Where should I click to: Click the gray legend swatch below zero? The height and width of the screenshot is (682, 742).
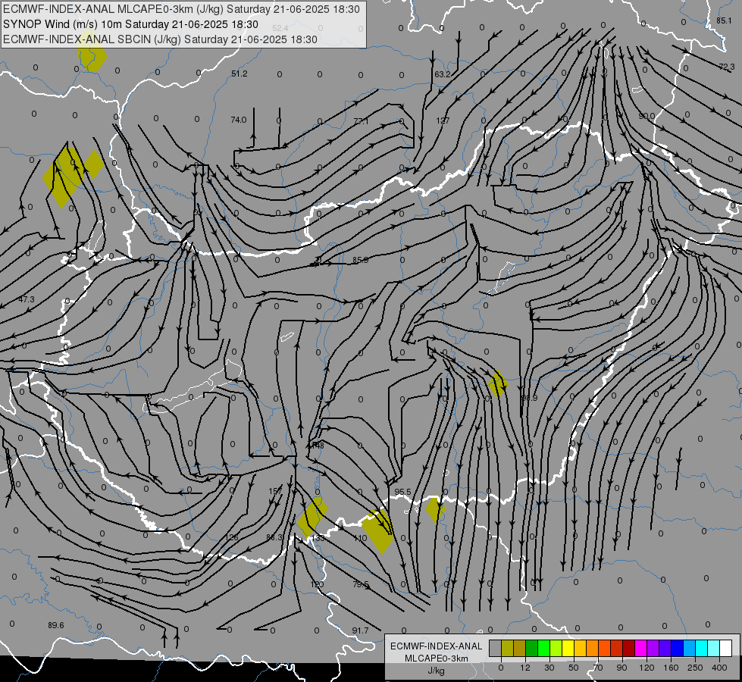[x=495, y=648]
